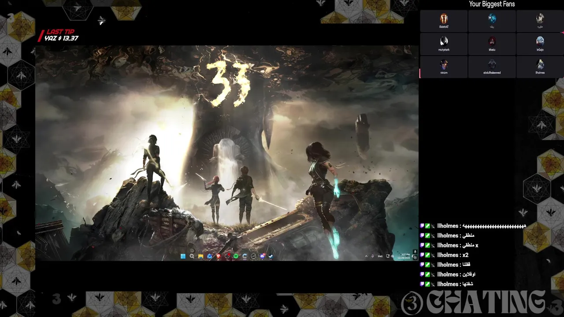Switch ENG input language indicator
The width and height of the screenshot is (564, 317).
[x=380, y=256]
